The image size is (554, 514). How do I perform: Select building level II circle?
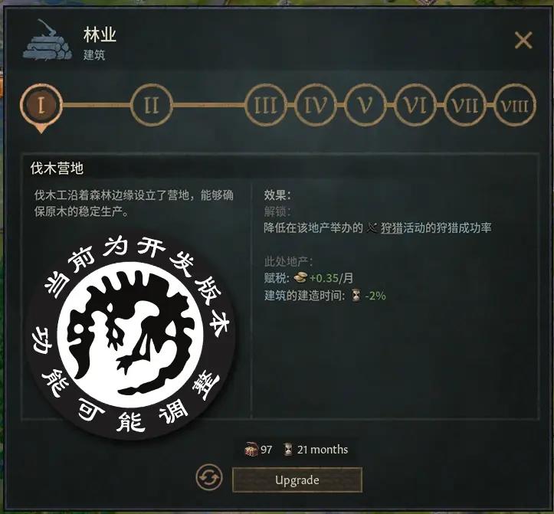click(x=152, y=105)
